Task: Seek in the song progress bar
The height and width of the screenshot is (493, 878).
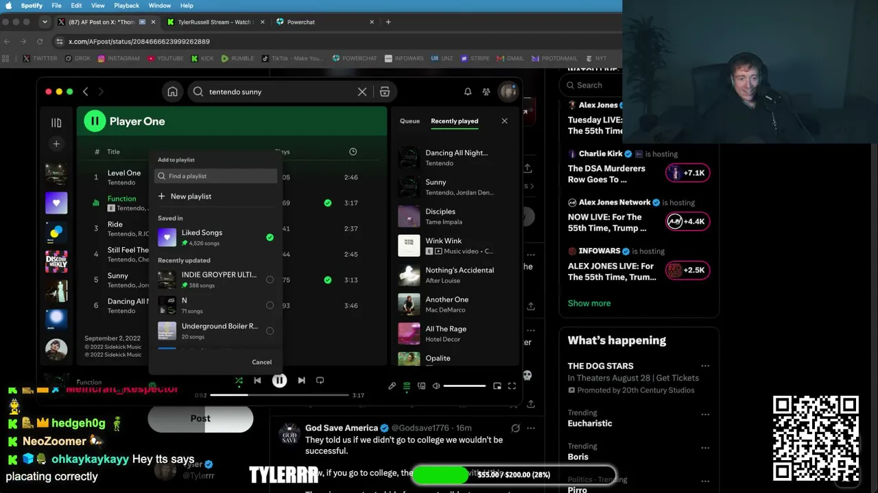Action: click(279, 395)
